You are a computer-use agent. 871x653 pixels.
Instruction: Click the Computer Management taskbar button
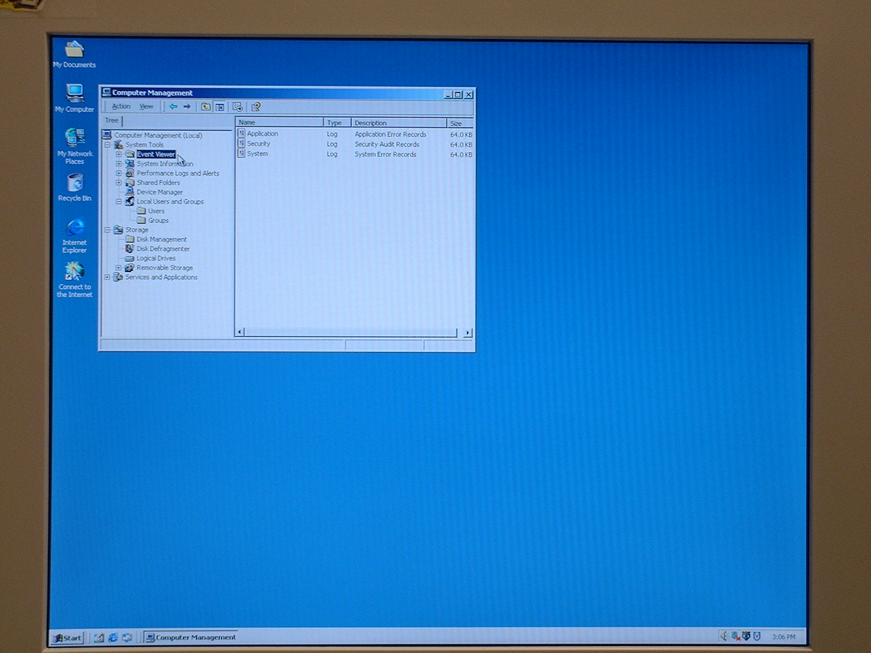pos(191,637)
